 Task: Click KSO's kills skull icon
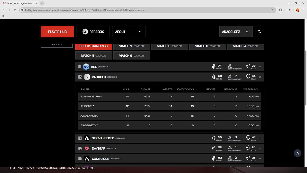248,66
